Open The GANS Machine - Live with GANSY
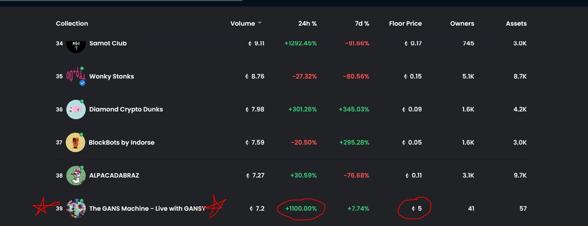 [x=147, y=208]
